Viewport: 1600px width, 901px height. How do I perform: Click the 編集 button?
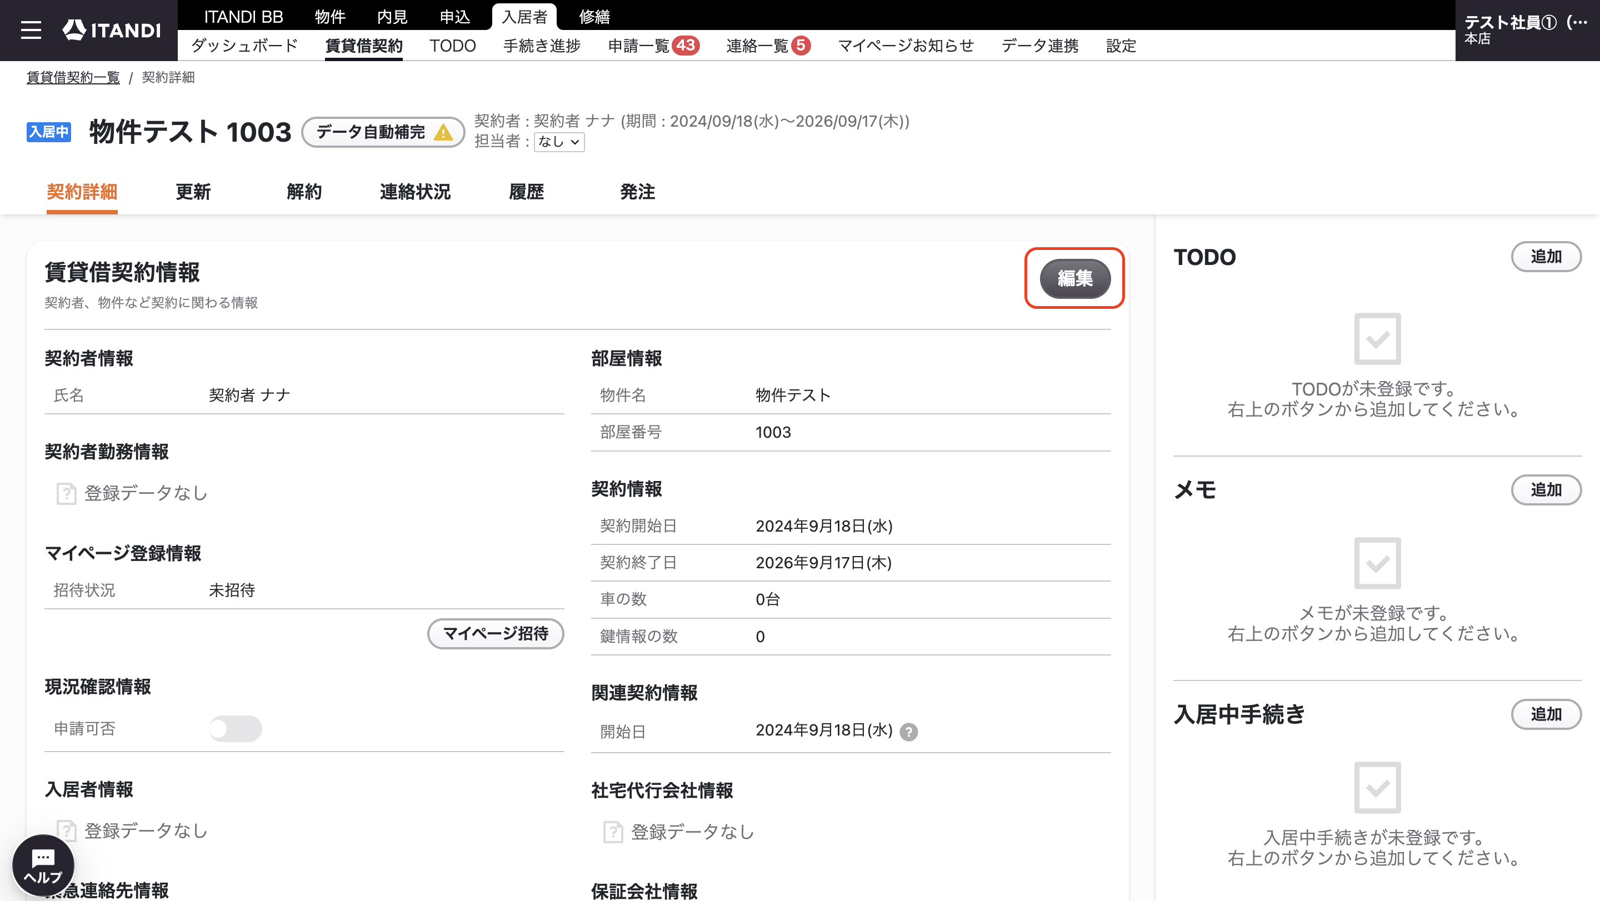tap(1074, 278)
